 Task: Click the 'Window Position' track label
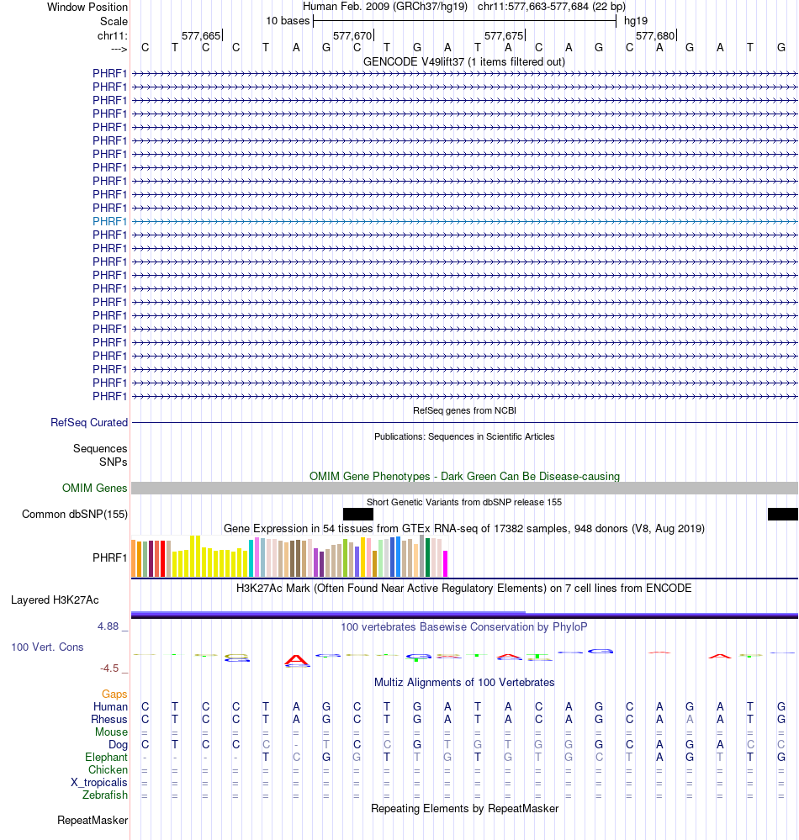[87, 7]
